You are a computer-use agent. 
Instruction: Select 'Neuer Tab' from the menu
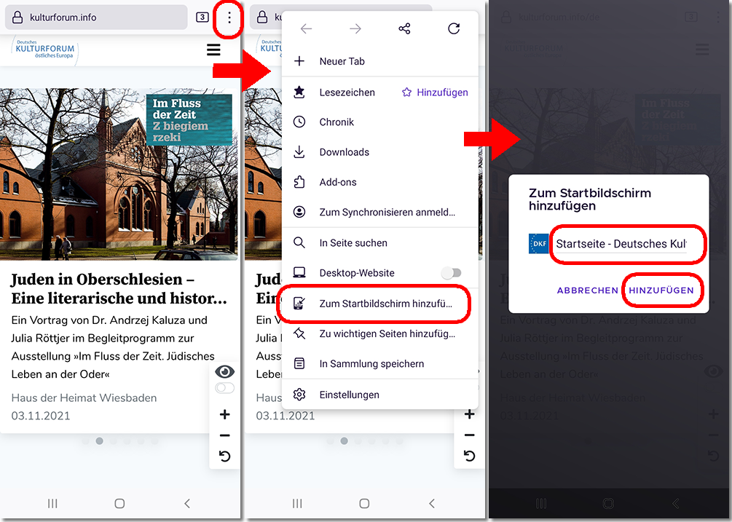pyautogui.click(x=342, y=61)
